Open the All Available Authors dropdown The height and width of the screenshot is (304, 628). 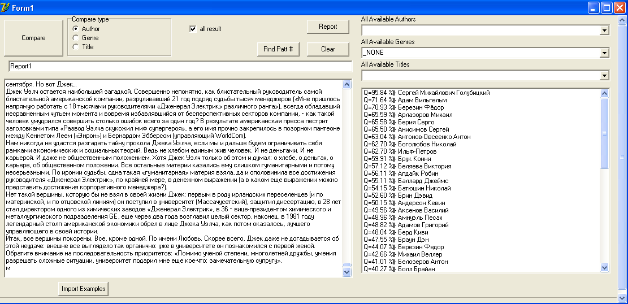pos(605,31)
